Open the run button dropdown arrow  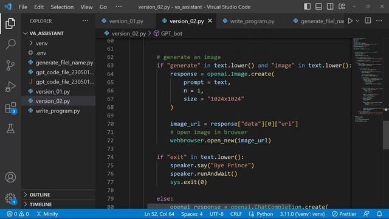pyautogui.click(x=357, y=21)
